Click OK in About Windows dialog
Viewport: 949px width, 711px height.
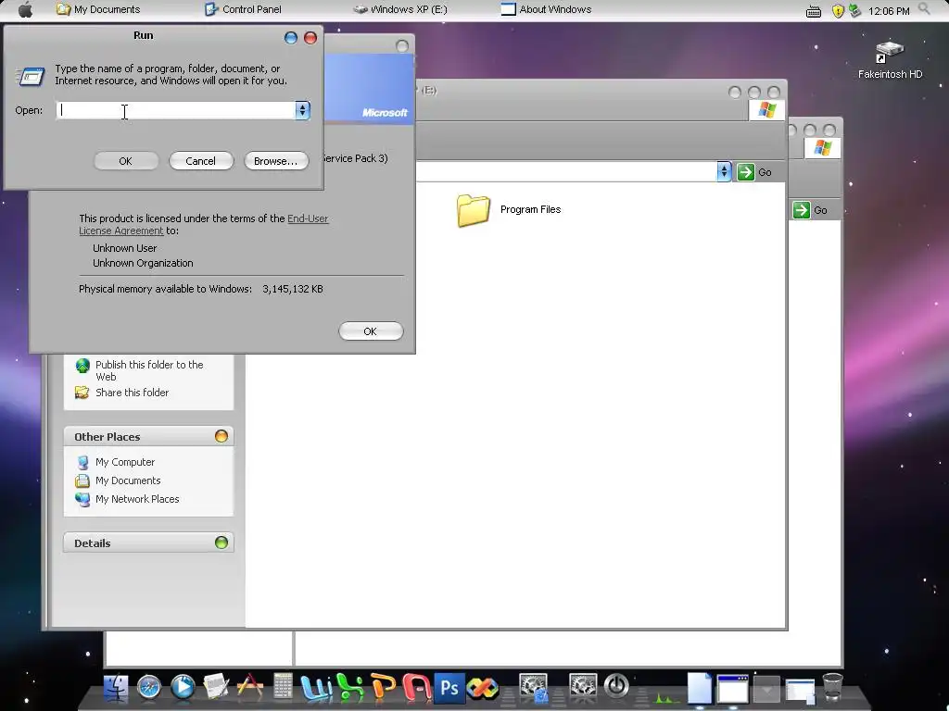click(x=371, y=331)
